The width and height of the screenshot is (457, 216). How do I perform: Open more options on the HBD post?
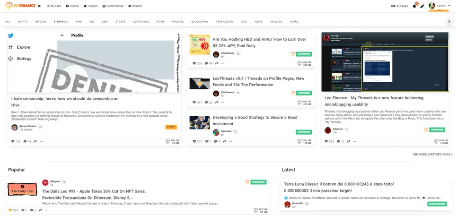(223, 63)
